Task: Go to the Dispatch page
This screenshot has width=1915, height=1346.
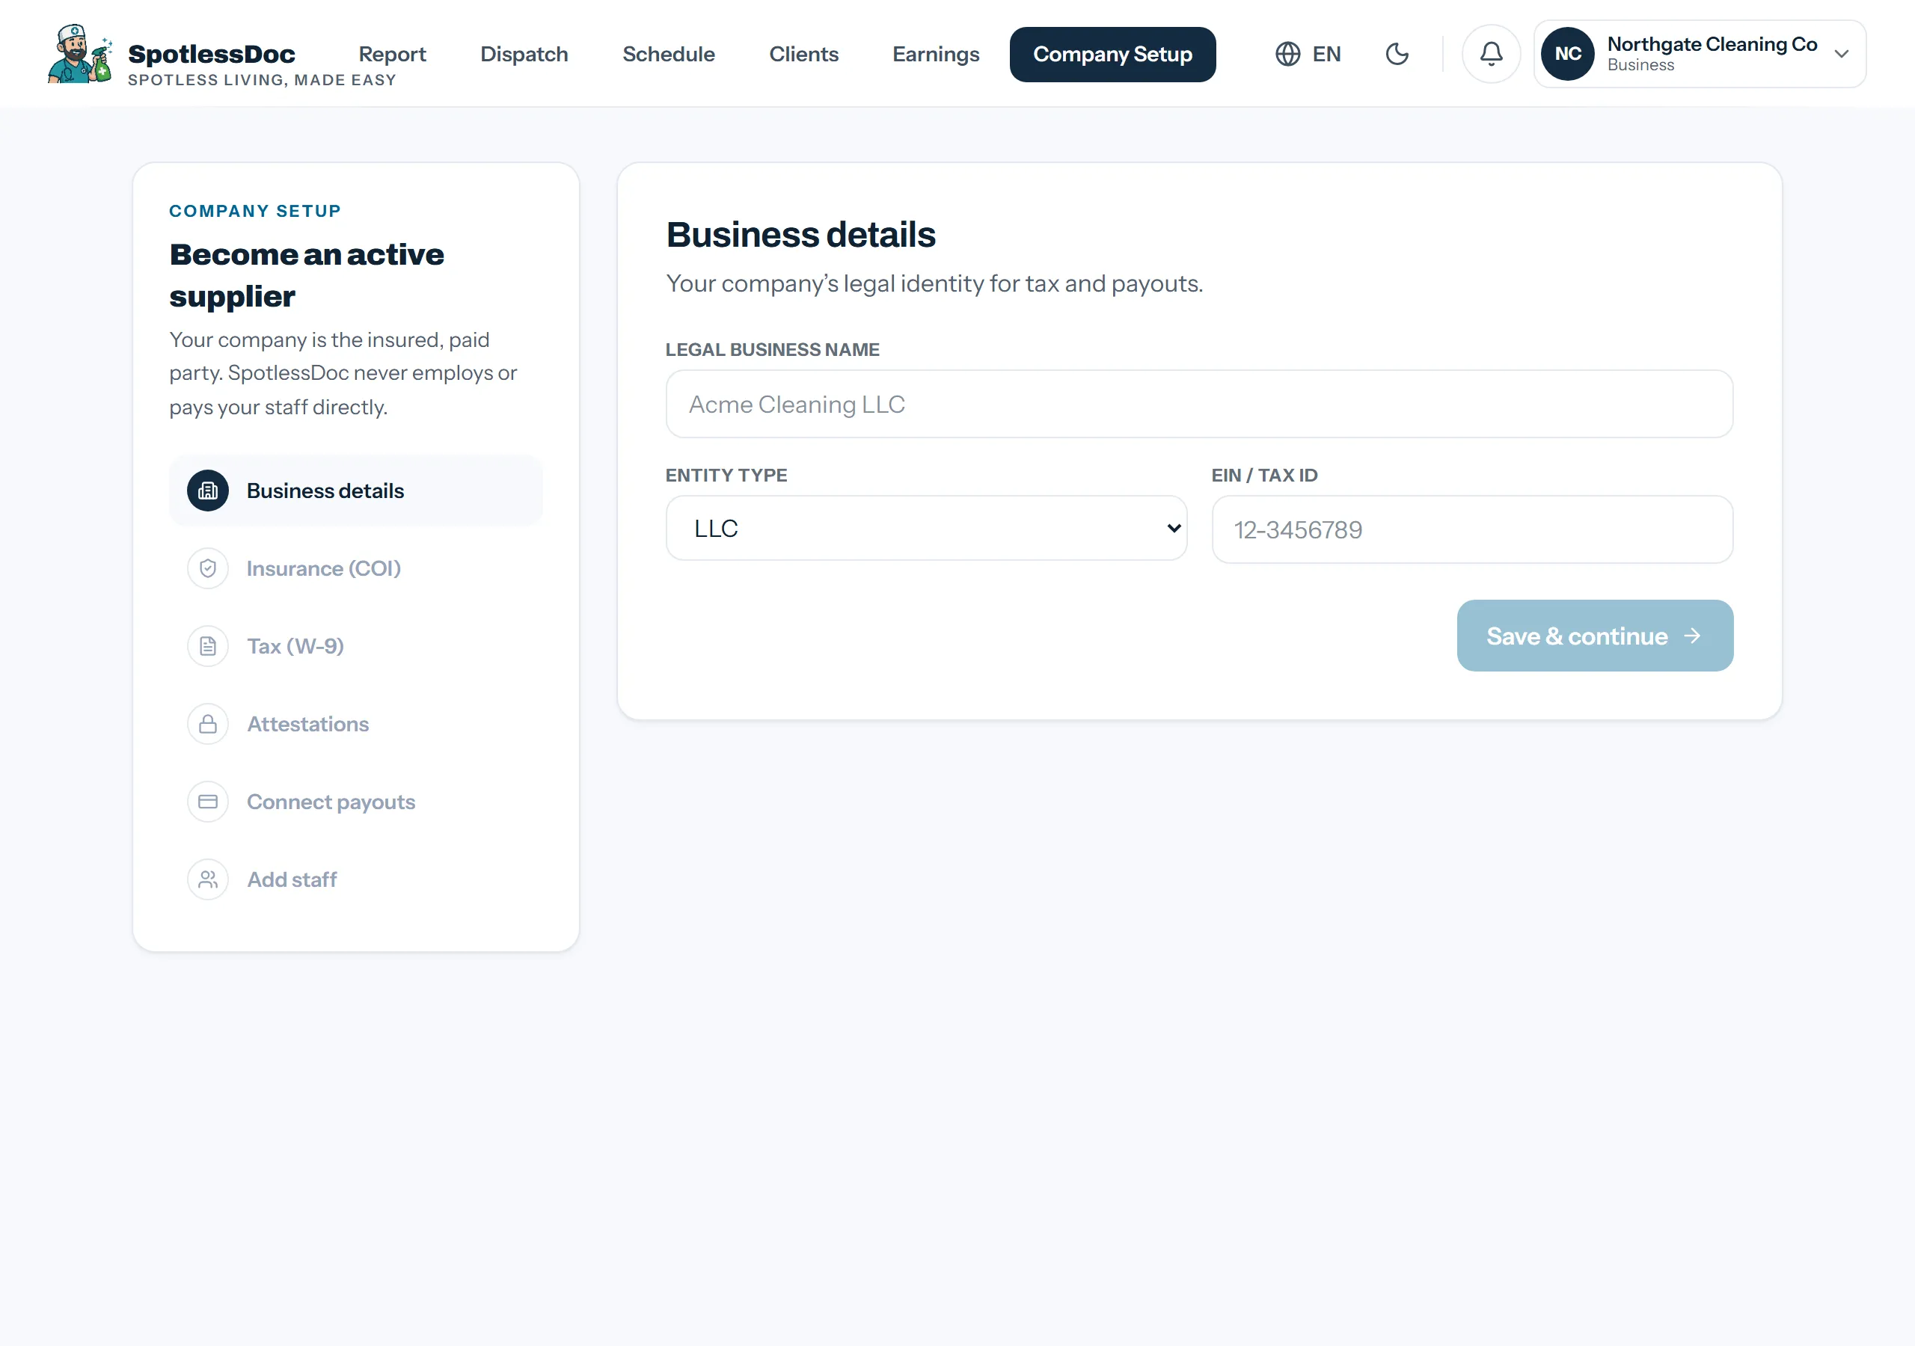Action: pos(524,54)
